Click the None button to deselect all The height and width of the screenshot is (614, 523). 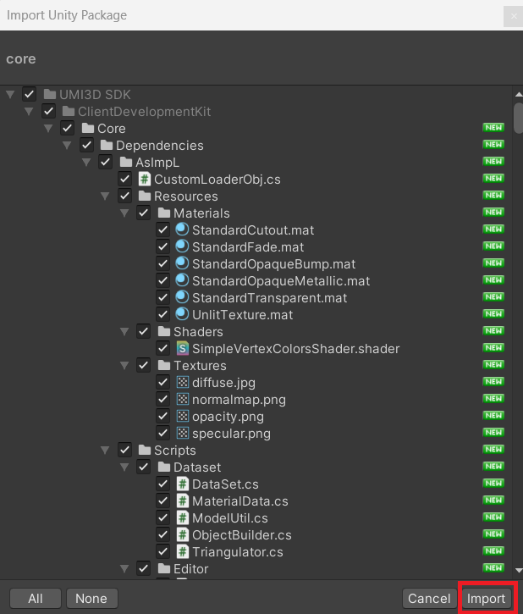(x=91, y=599)
